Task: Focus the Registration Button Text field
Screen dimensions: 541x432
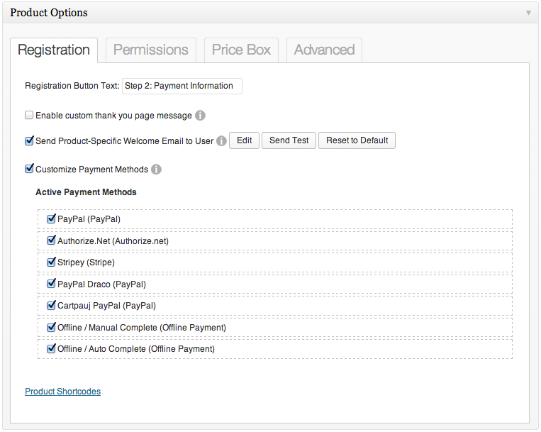Action: pyautogui.click(x=182, y=86)
